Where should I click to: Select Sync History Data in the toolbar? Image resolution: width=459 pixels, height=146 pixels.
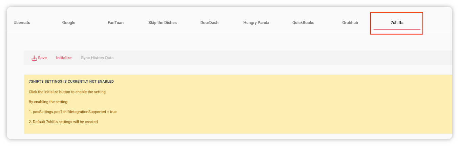97,58
